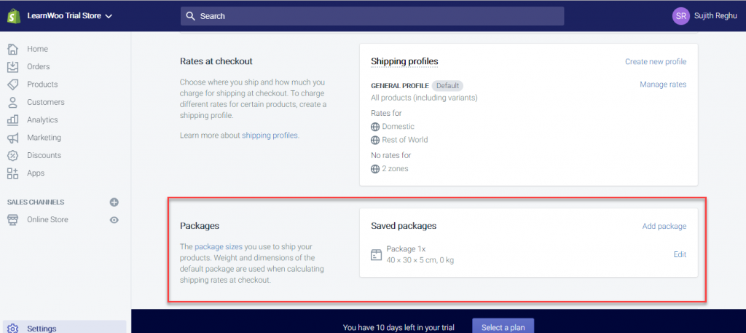Click the Create new profile link
Image resolution: width=746 pixels, height=333 pixels.
(x=656, y=62)
